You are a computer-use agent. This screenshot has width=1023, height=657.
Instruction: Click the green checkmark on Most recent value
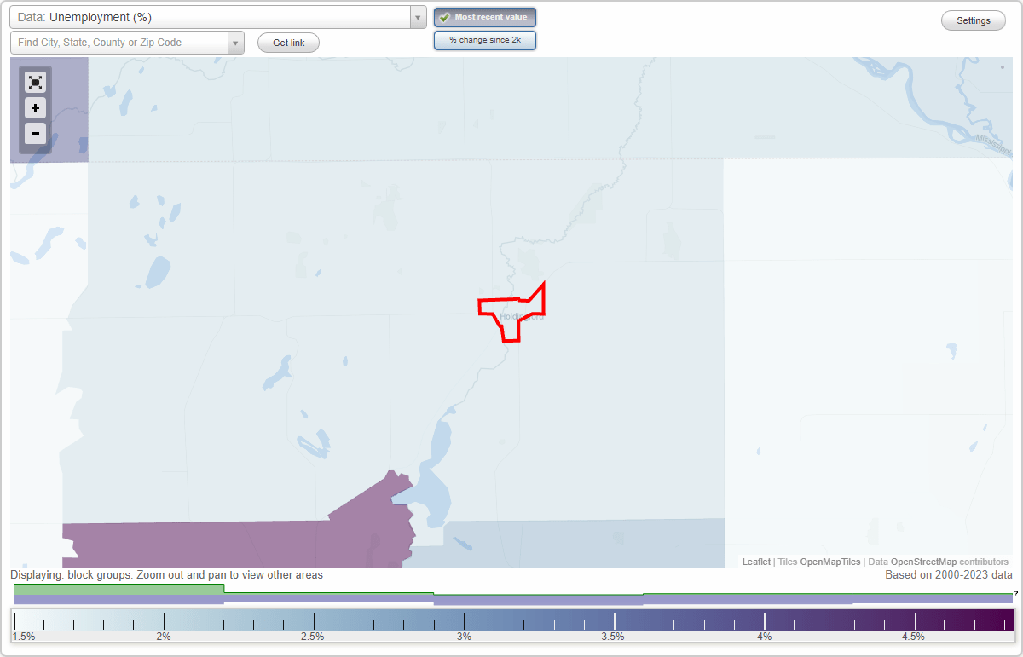[x=442, y=17]
